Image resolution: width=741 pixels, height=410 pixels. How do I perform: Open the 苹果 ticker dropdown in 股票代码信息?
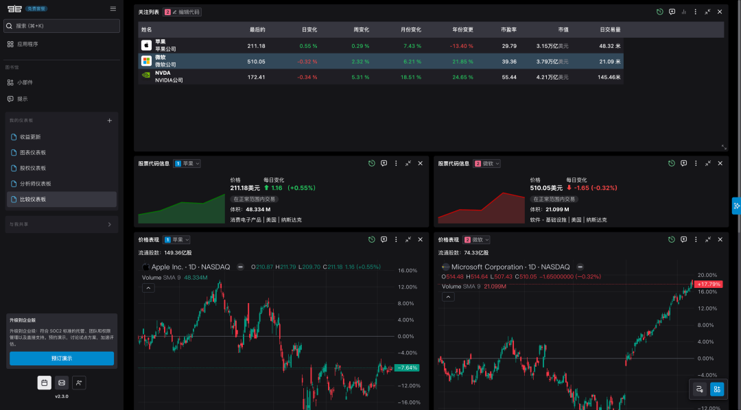187,163
